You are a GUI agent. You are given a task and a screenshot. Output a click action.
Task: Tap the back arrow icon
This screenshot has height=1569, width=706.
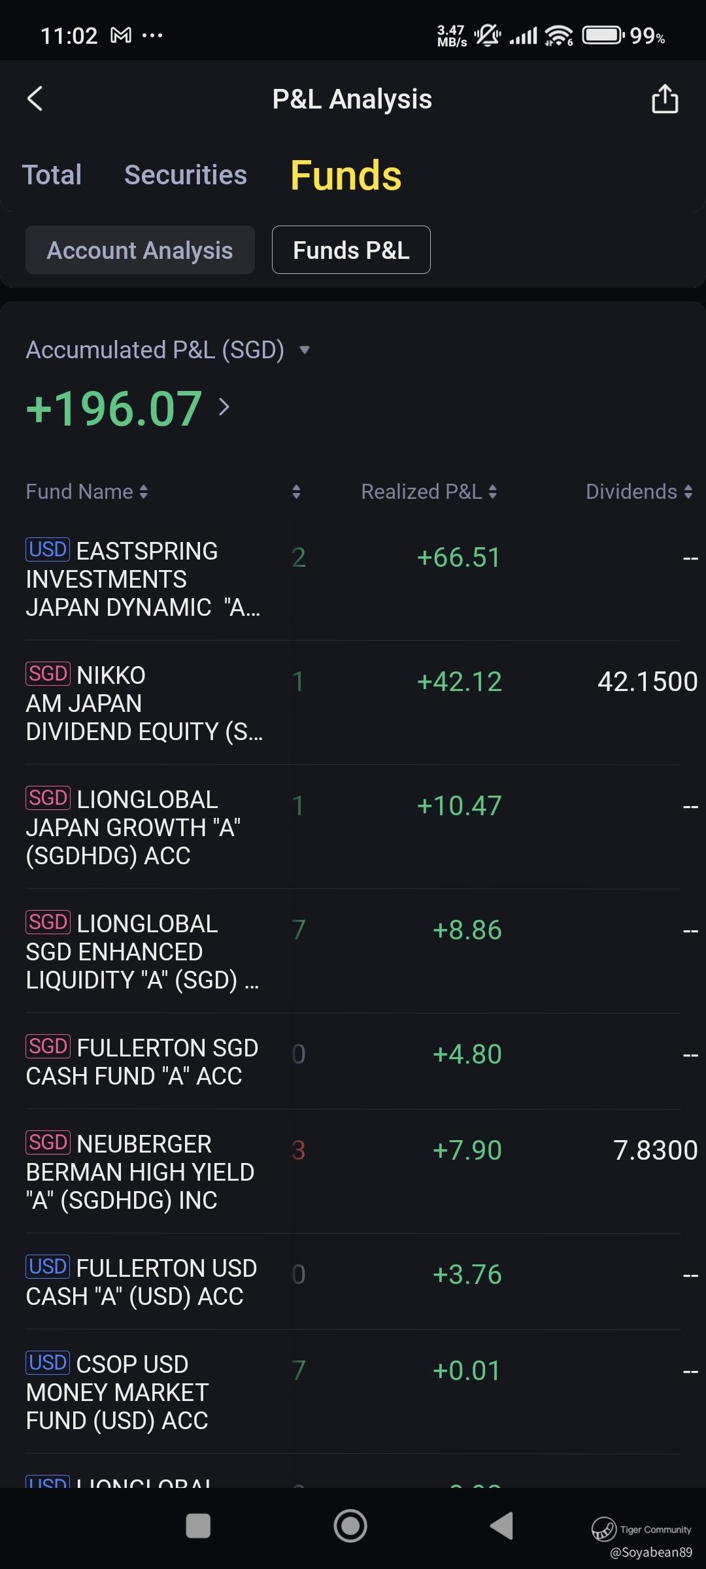(35, 99)
